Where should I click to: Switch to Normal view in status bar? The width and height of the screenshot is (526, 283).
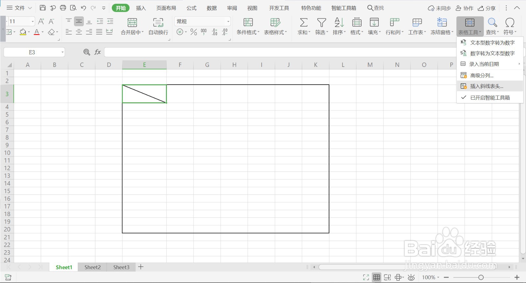coord(377,277)
